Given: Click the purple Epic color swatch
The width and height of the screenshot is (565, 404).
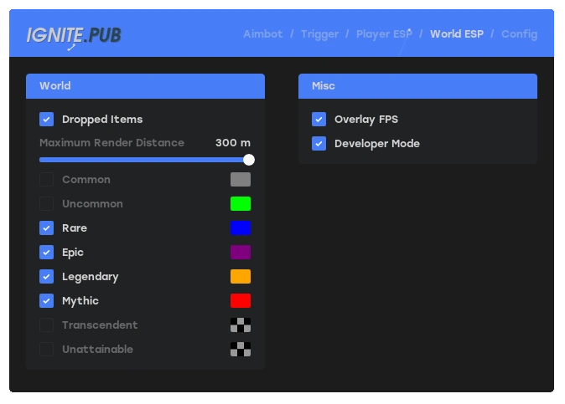Looking at the screenshot, I should pos(241,253).
